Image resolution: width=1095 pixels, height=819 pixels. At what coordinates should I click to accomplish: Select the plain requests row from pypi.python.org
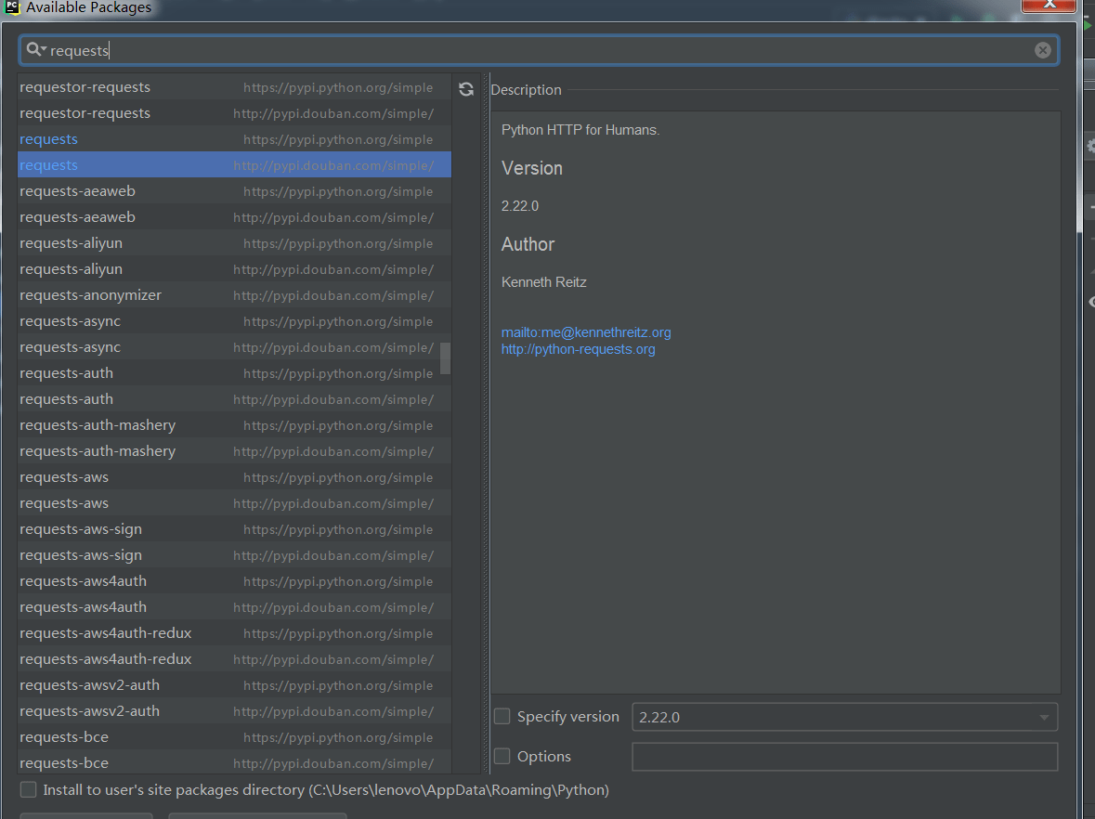pos(235,139)
